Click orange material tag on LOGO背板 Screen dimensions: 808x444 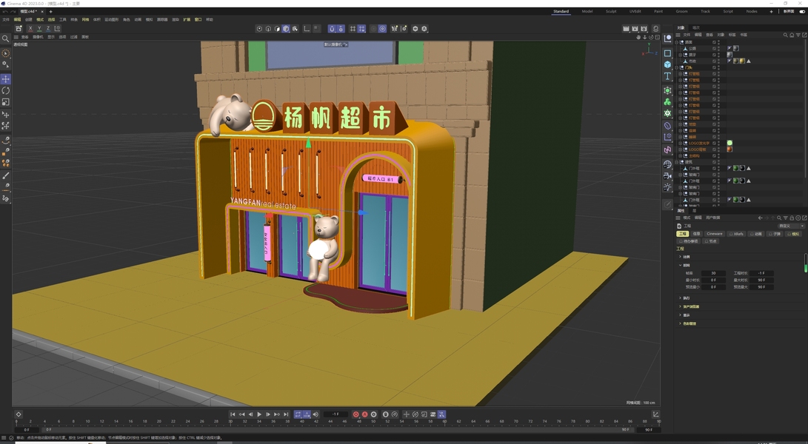pos(729,149)
